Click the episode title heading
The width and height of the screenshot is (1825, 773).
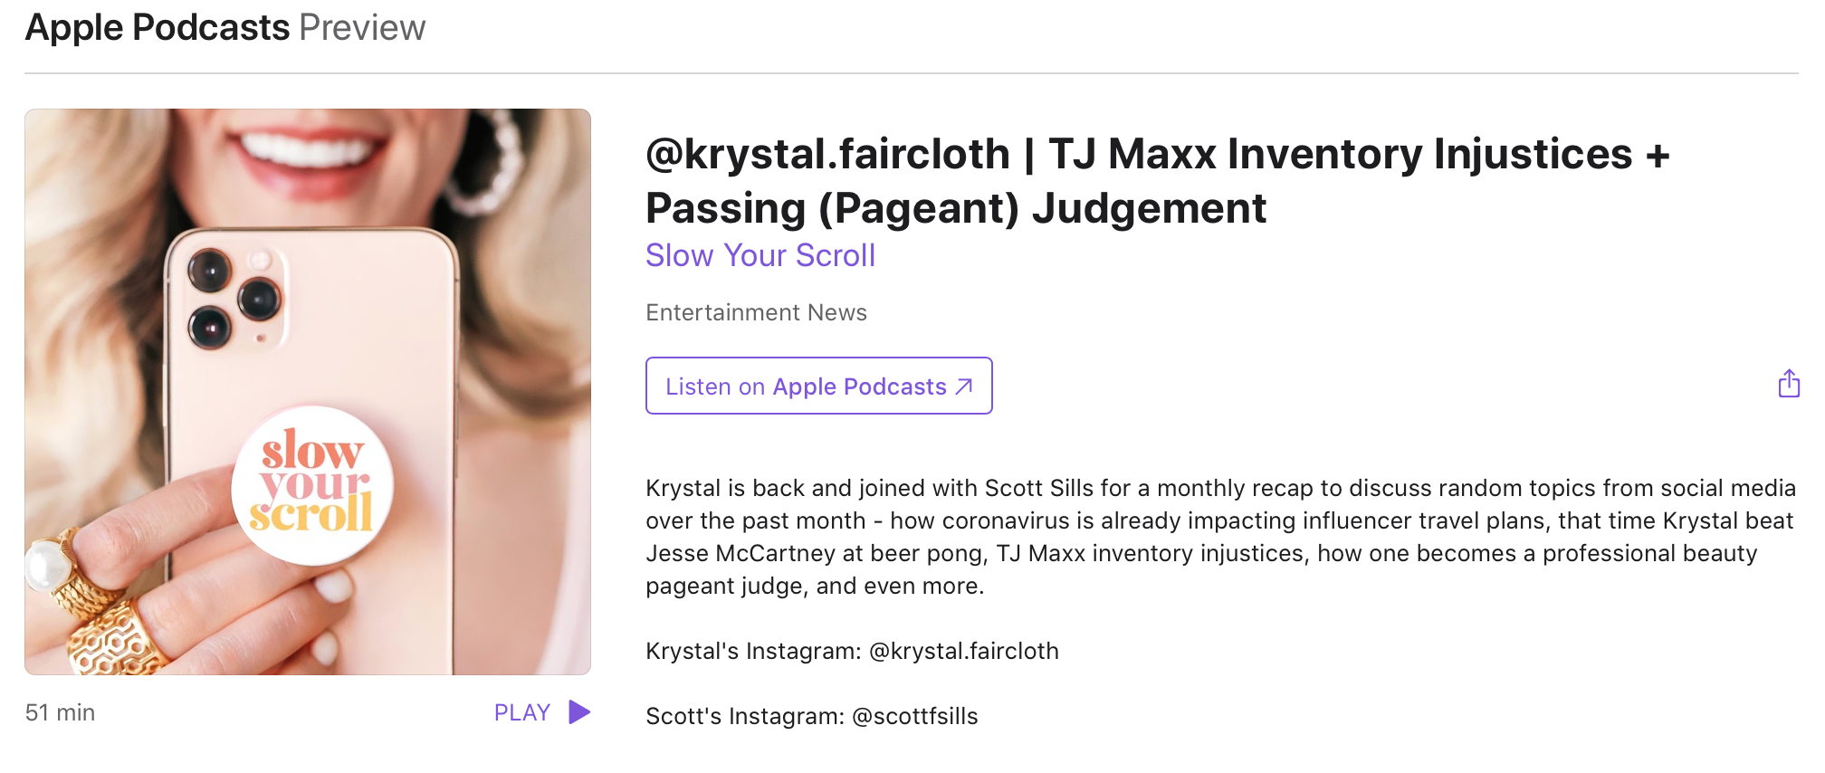[x=1158, y=180]
